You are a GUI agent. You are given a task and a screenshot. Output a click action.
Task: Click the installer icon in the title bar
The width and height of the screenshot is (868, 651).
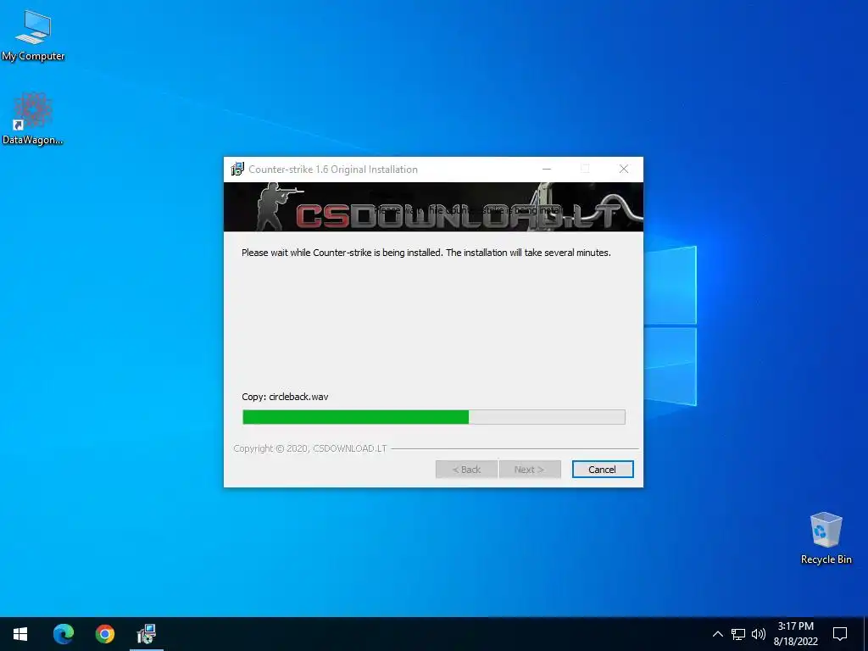(x=237, y=170)
